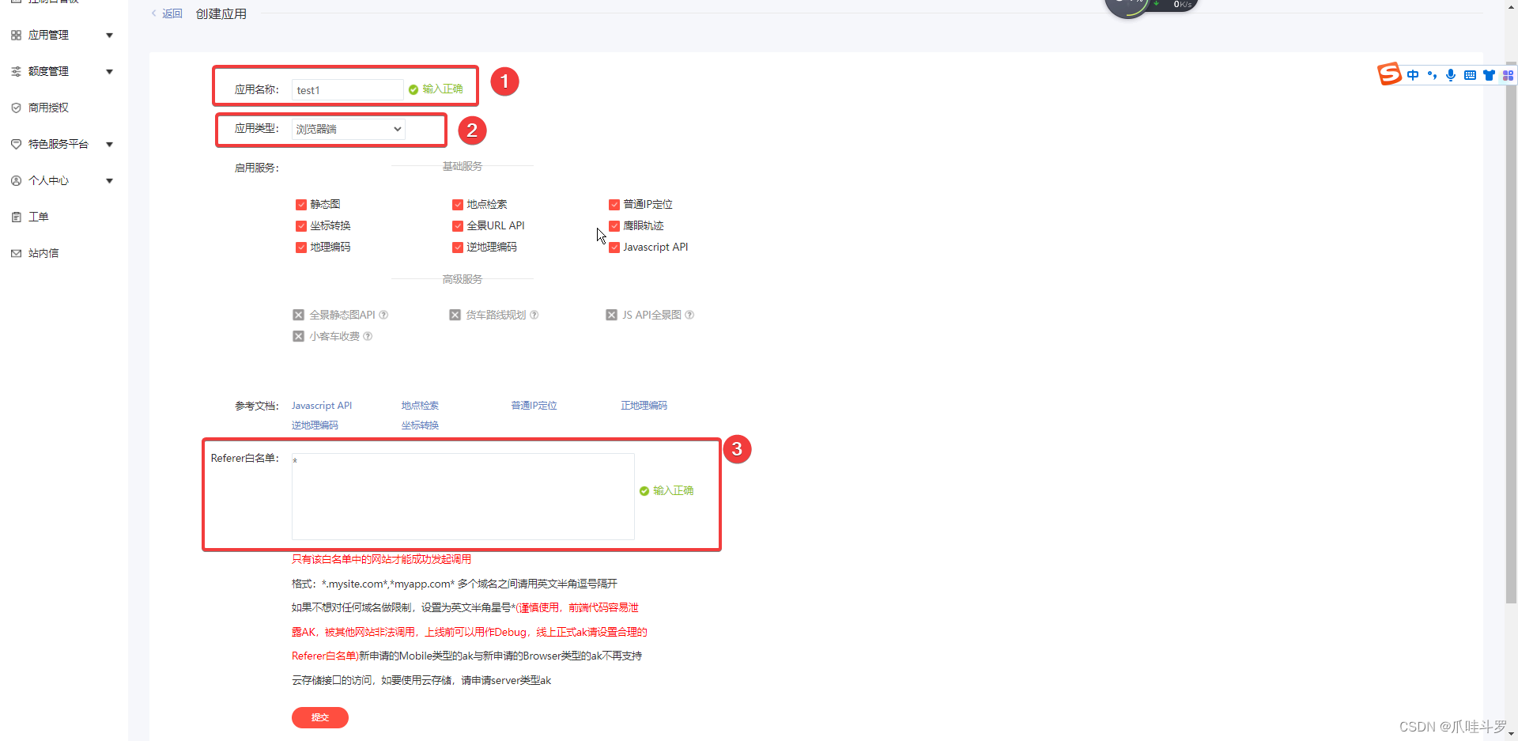The height and width of the screenshot is (741, 1518).
Task: Open the 应用类型 dropdown (浏览器端)
Action: pos(349,129)
